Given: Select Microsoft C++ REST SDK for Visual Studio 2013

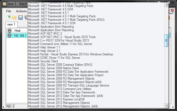Looking at the screenshot, I should (x=58, y=40).
